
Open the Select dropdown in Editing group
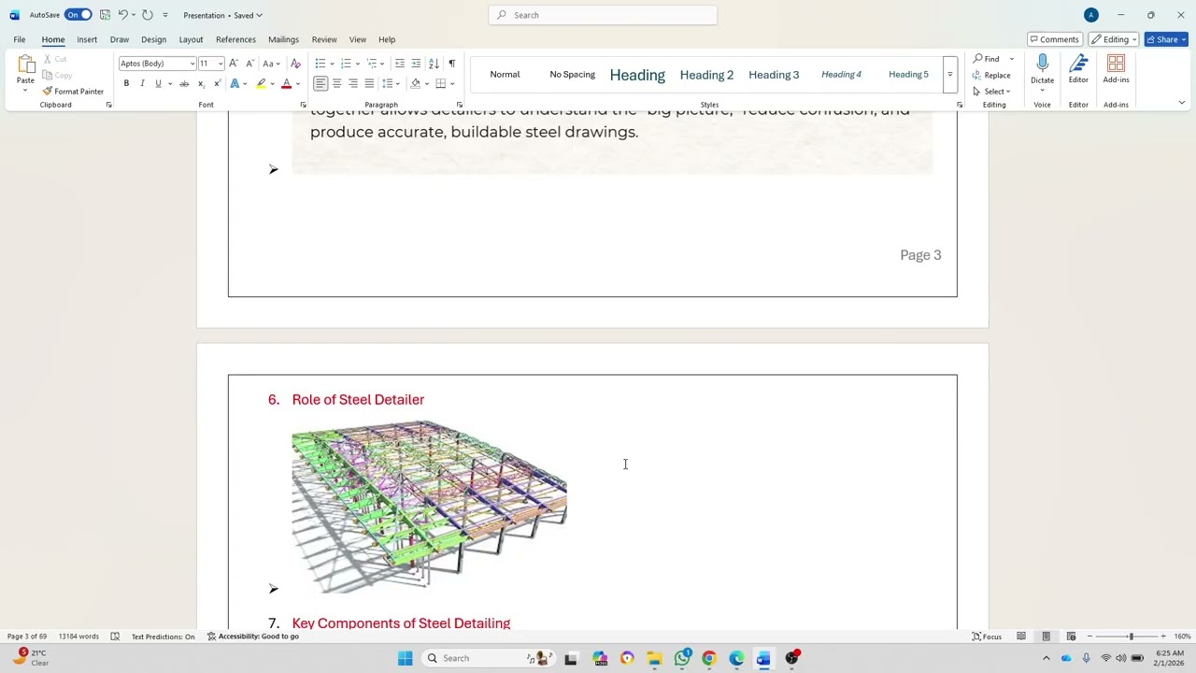coord(991,92)
